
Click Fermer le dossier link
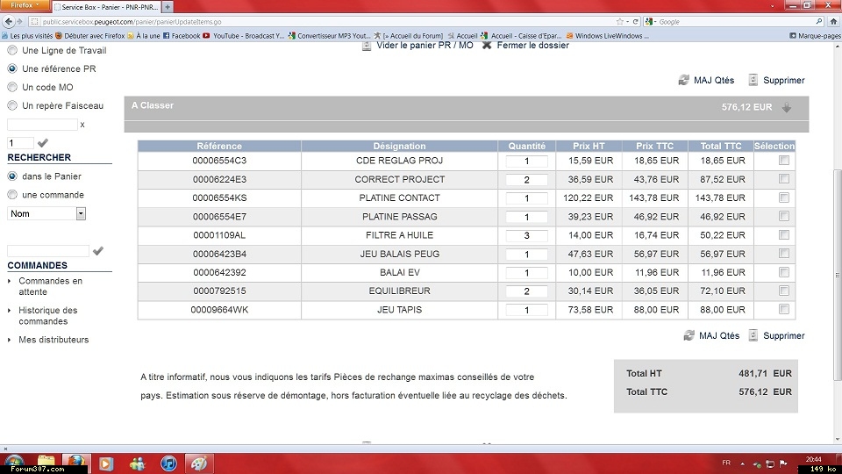[x=532, y=46]
